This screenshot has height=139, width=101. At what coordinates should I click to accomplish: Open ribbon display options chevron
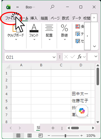[94, 46]
